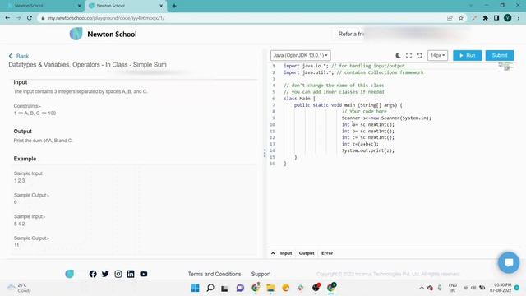
Task: Show hidden system tray icons
Action: pyautogui.click(x=422, y=288)
